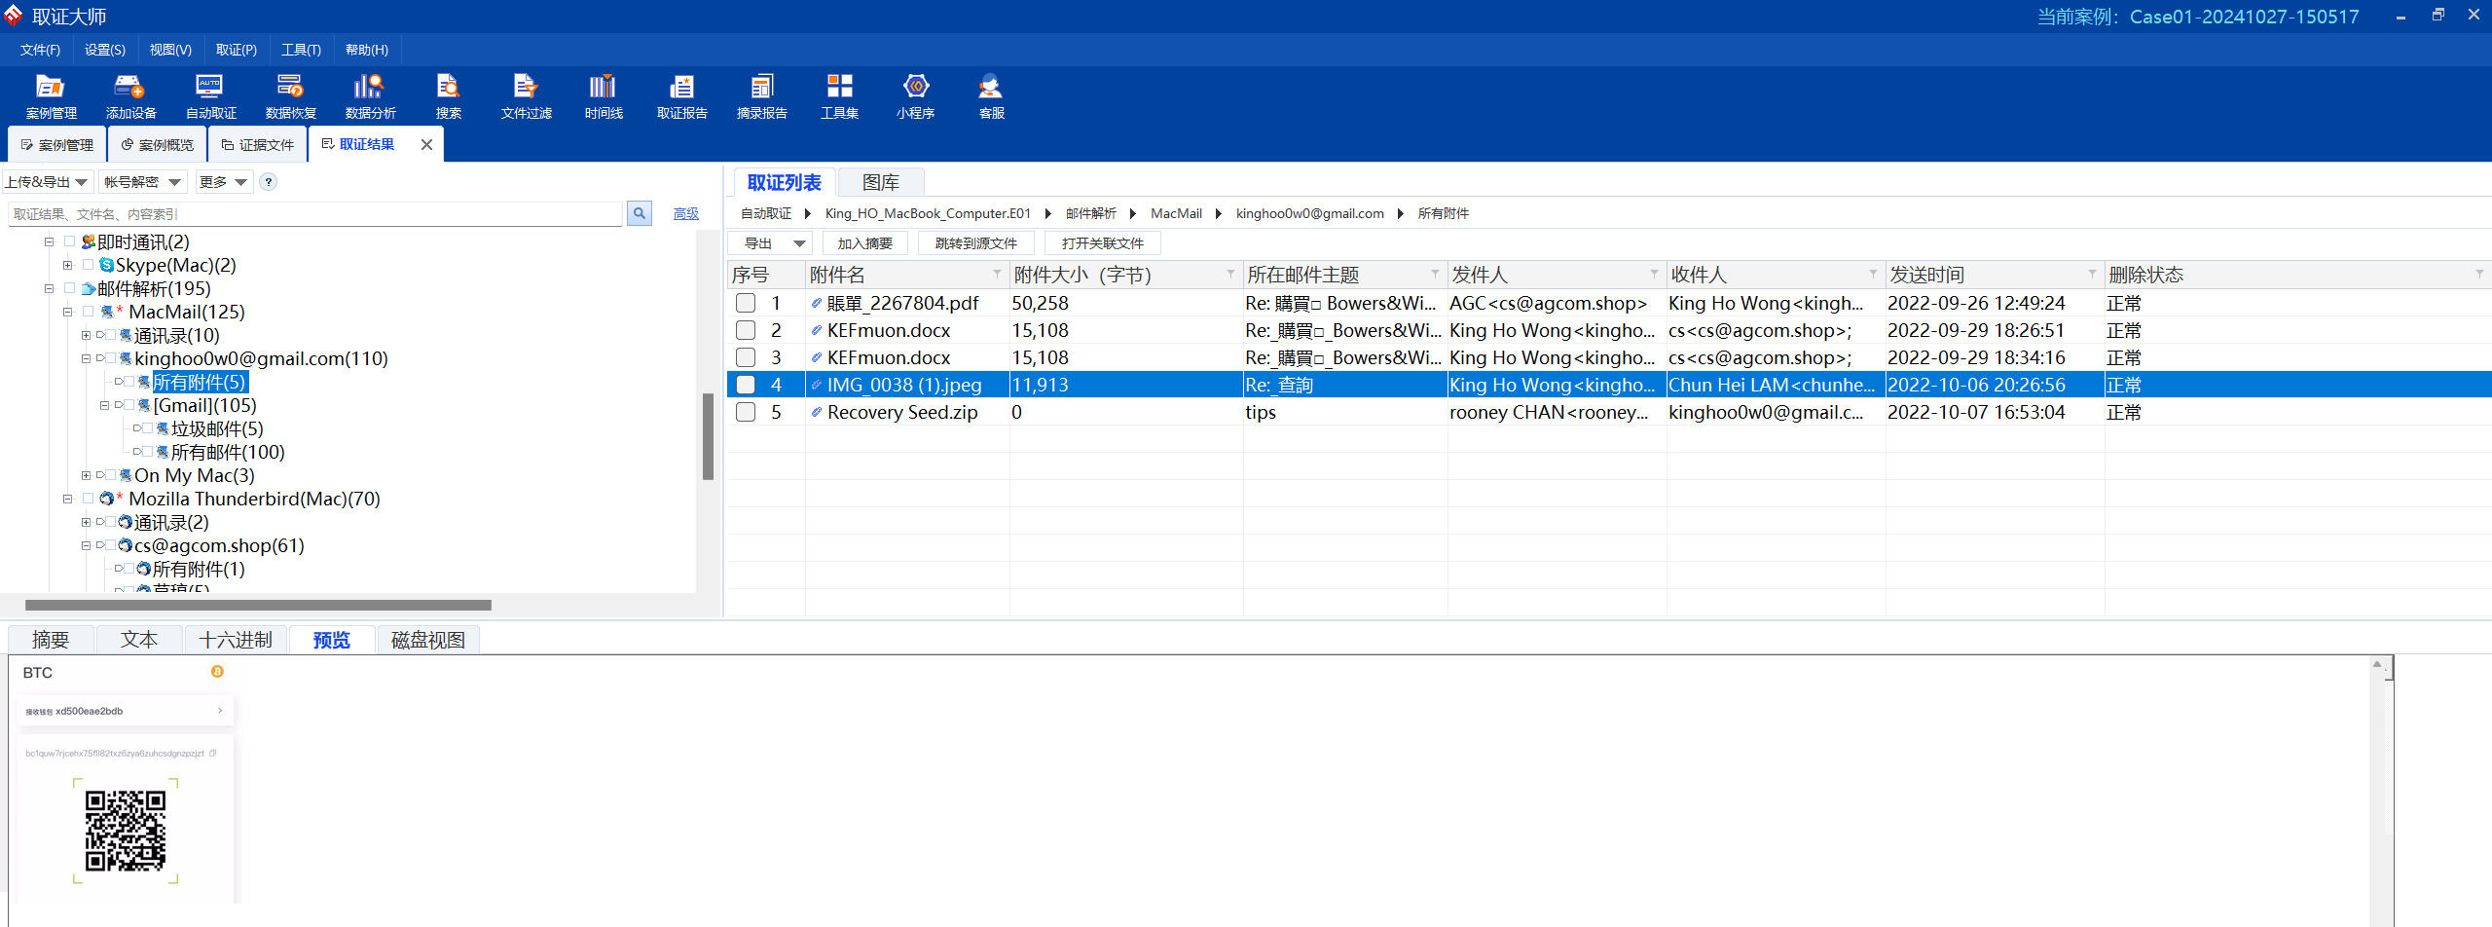Open the 导出 dropdown arrow
This screenshot has height=927, width=2492.
[x=799, y=243]
